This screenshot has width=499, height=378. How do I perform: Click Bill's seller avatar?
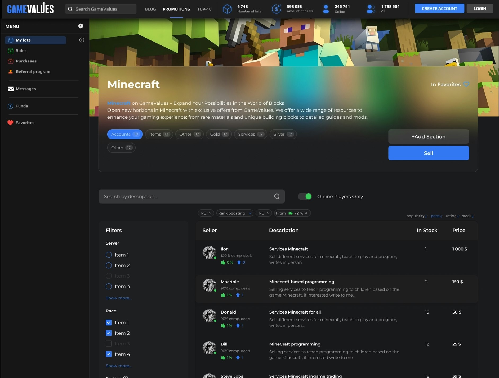coord(209,348)
